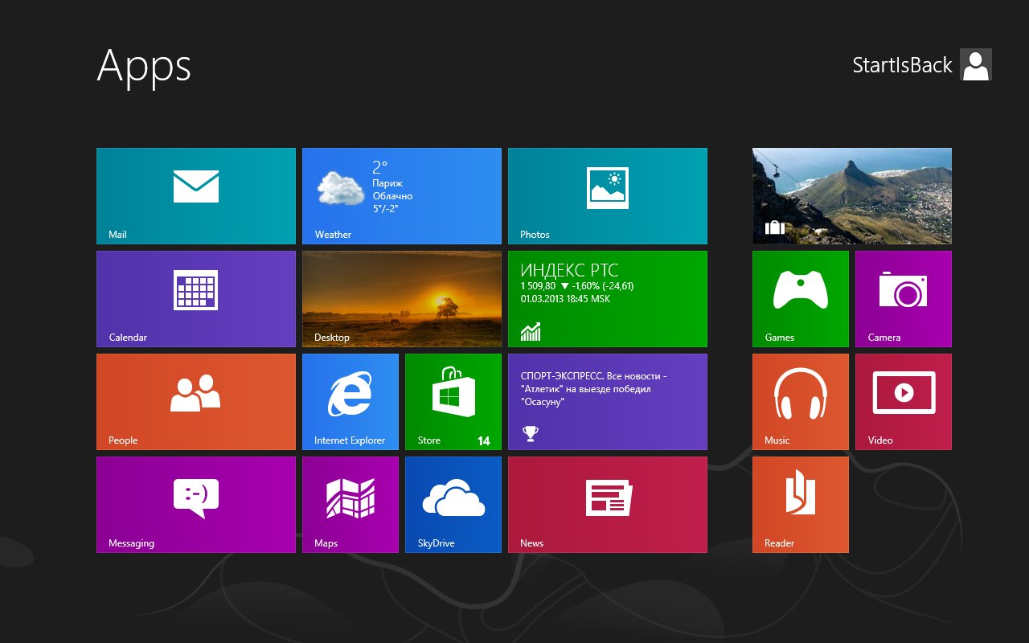Open the Store showing 14 updates
This screenshot has height=643, width=1029.
tap(453, 401)
